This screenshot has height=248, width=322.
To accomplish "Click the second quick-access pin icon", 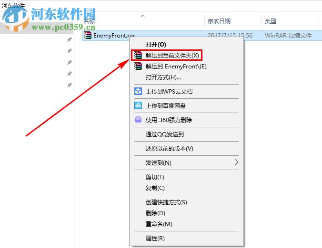I will point(70,51).
